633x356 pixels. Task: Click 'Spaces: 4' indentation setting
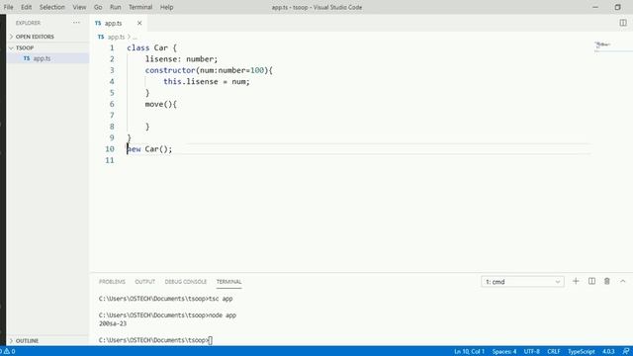coord(503,352)
